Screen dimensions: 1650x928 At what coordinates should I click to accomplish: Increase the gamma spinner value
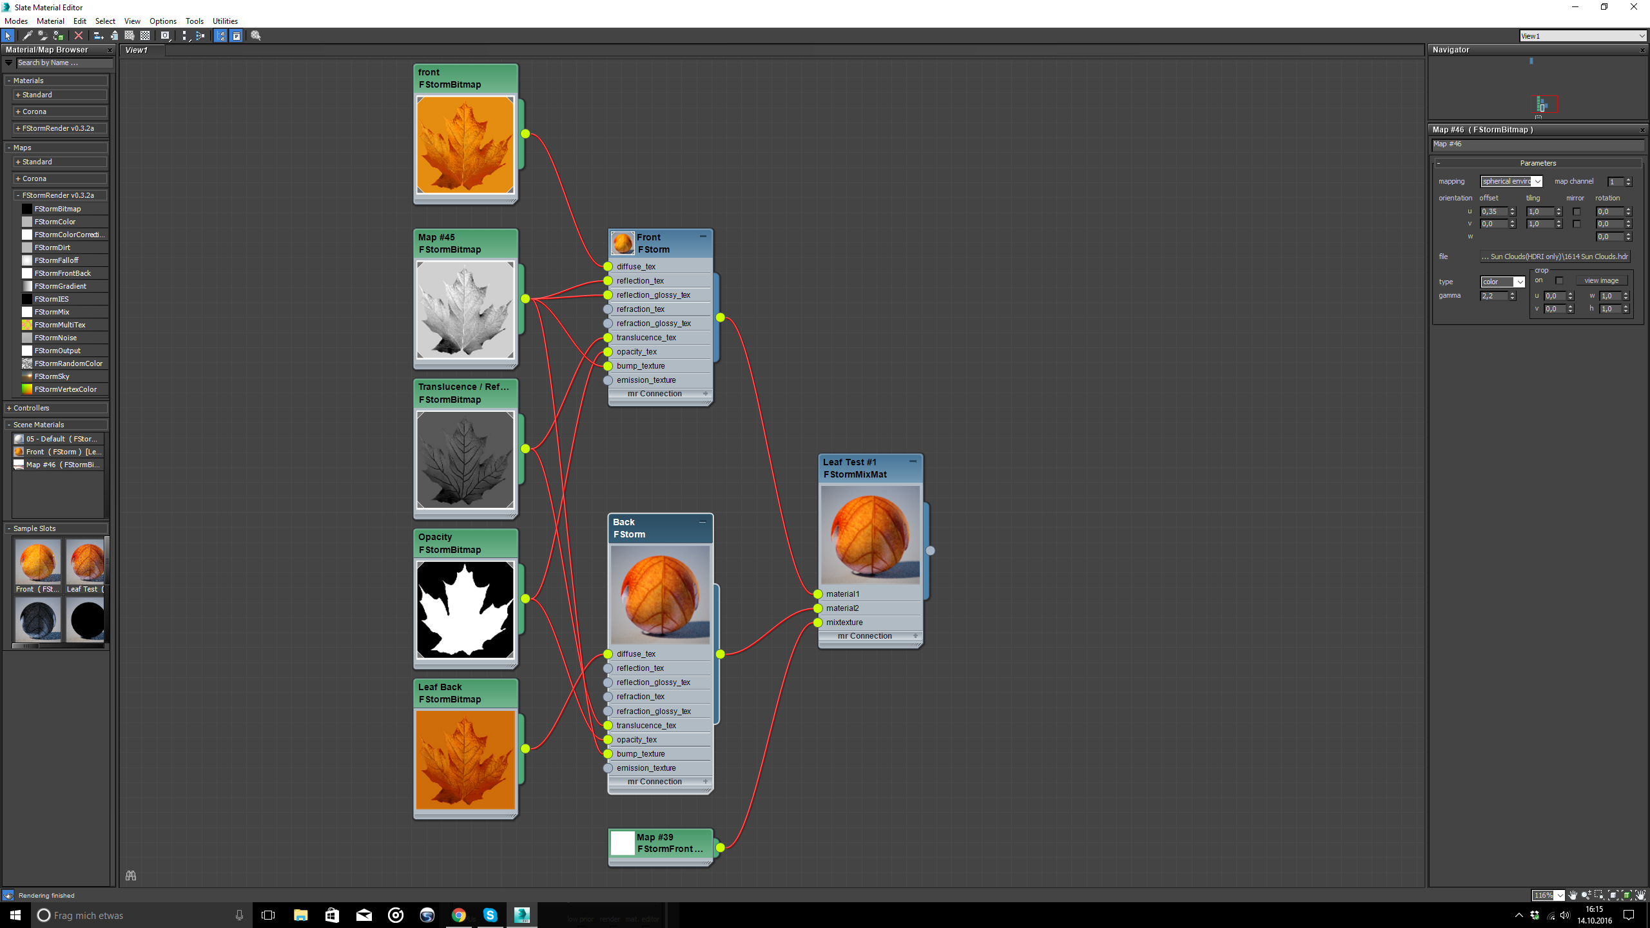pos(1513,293)
